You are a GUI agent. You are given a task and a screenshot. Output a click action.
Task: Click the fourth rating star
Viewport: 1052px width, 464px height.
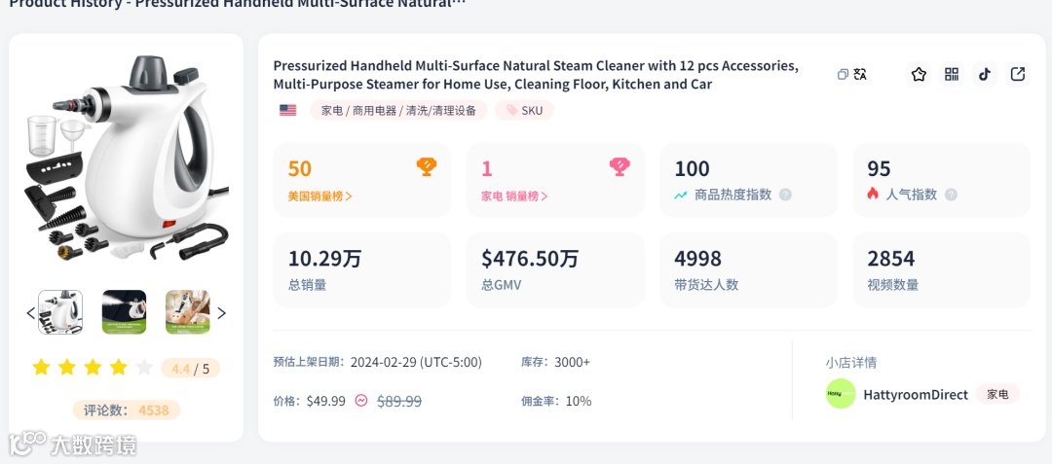118,368
